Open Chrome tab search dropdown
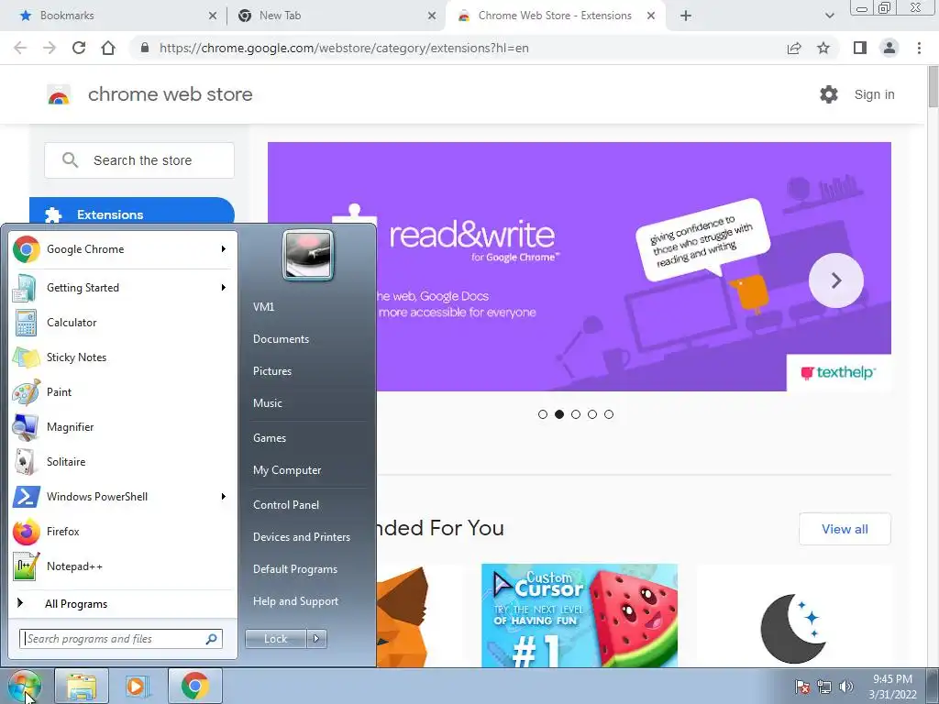Image resolution: width=939 pixels, height=704 pixels. point(829,16)
